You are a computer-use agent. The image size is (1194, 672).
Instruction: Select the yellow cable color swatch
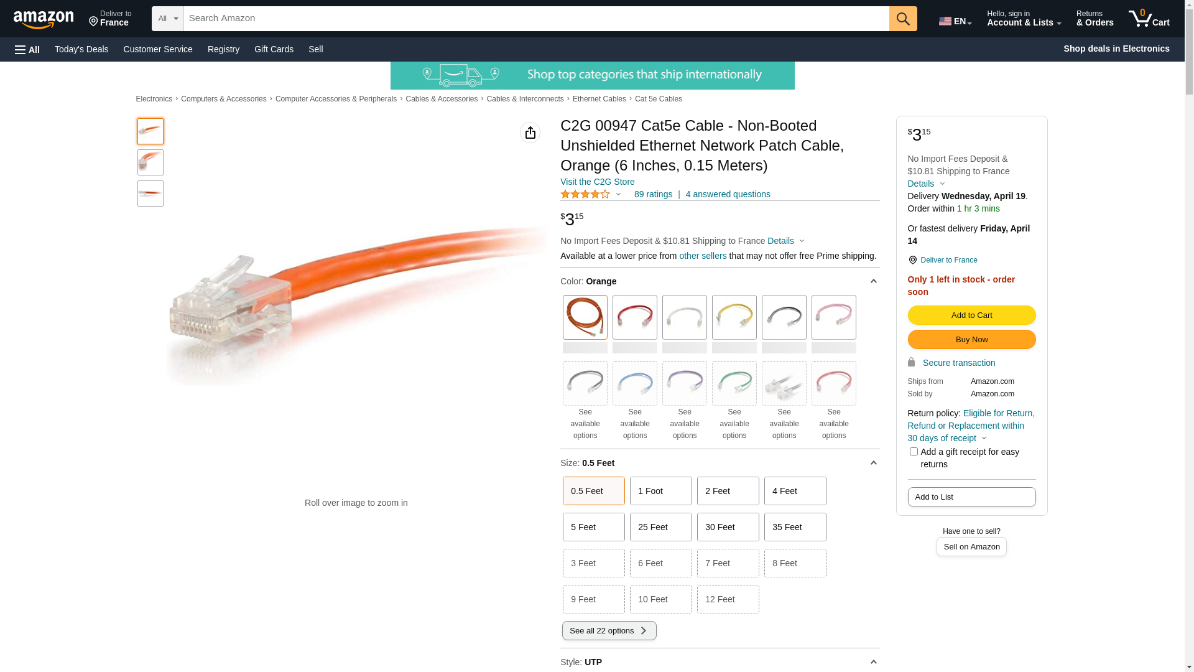tap(734, 317)
